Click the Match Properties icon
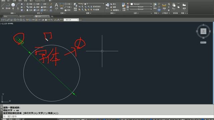Image resolution: width=214 pixels, height=120 pixels. click(124, 7)
